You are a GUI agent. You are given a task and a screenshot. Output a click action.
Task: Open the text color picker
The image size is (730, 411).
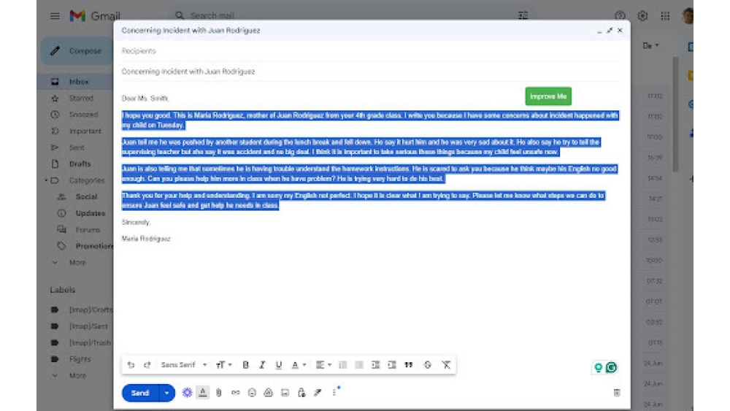coord(299,365)
